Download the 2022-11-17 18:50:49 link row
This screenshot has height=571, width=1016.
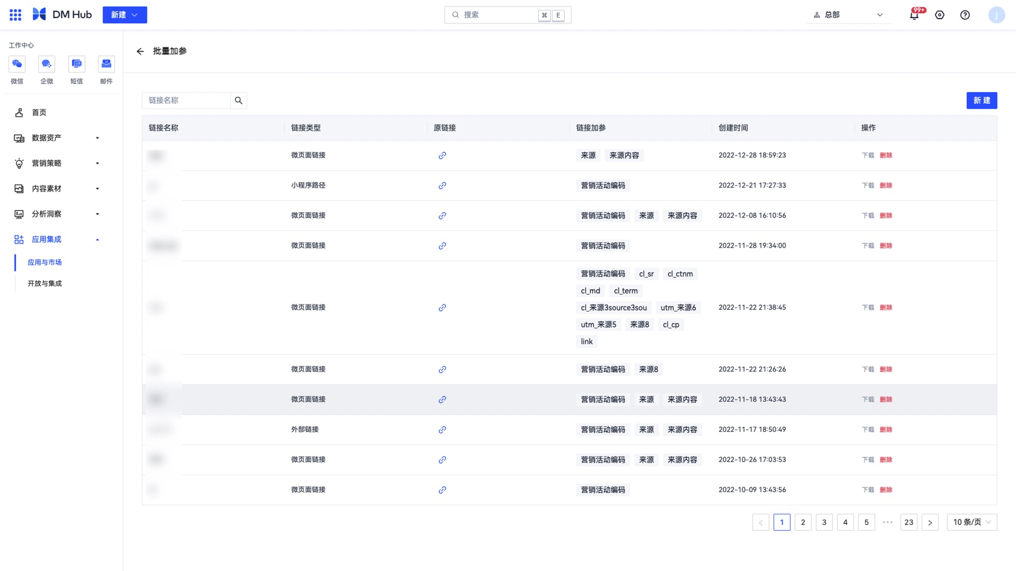pos(868,430)
